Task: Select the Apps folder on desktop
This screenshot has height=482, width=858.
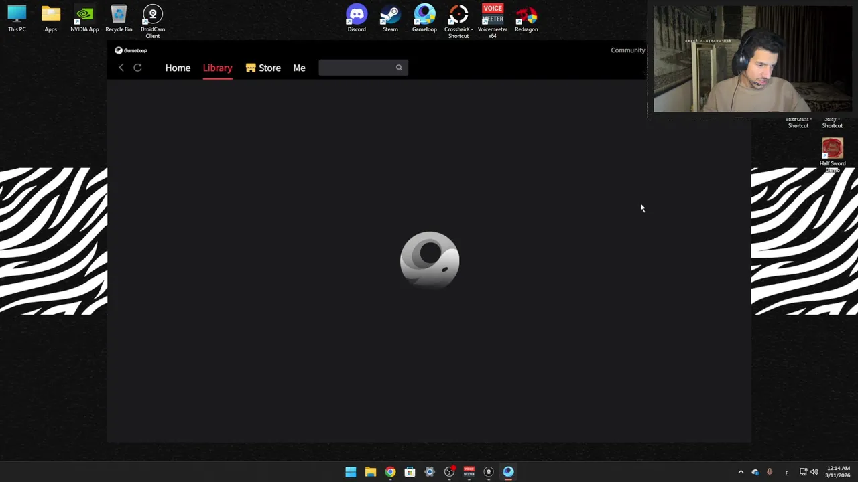Action: [x=50, y=19]
